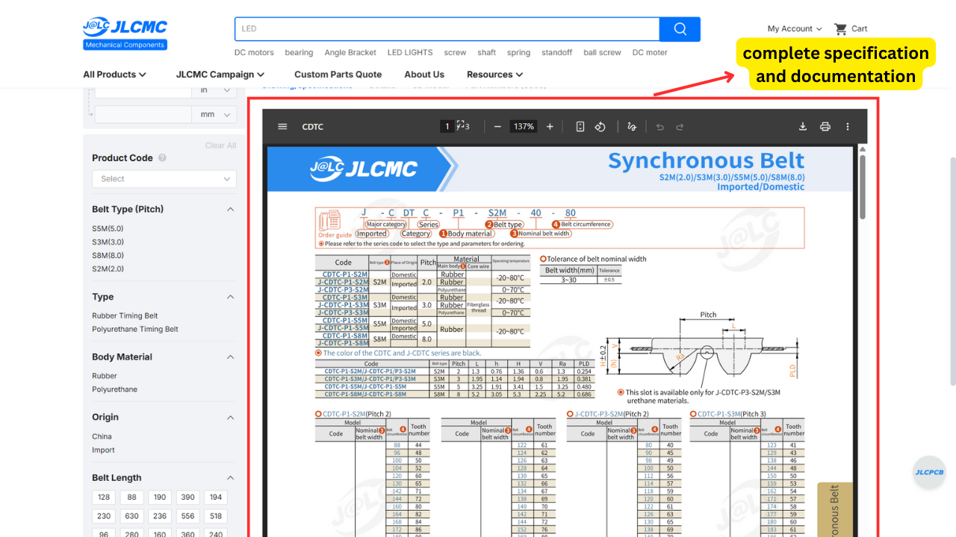956x537 pixels.
Task: Go to JLCMC home via logo
Action: 125,34
